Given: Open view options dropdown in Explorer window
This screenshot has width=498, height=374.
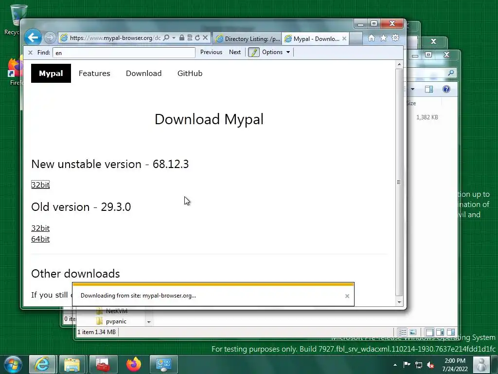Looking at the screenshot, I should coord(412,89).
